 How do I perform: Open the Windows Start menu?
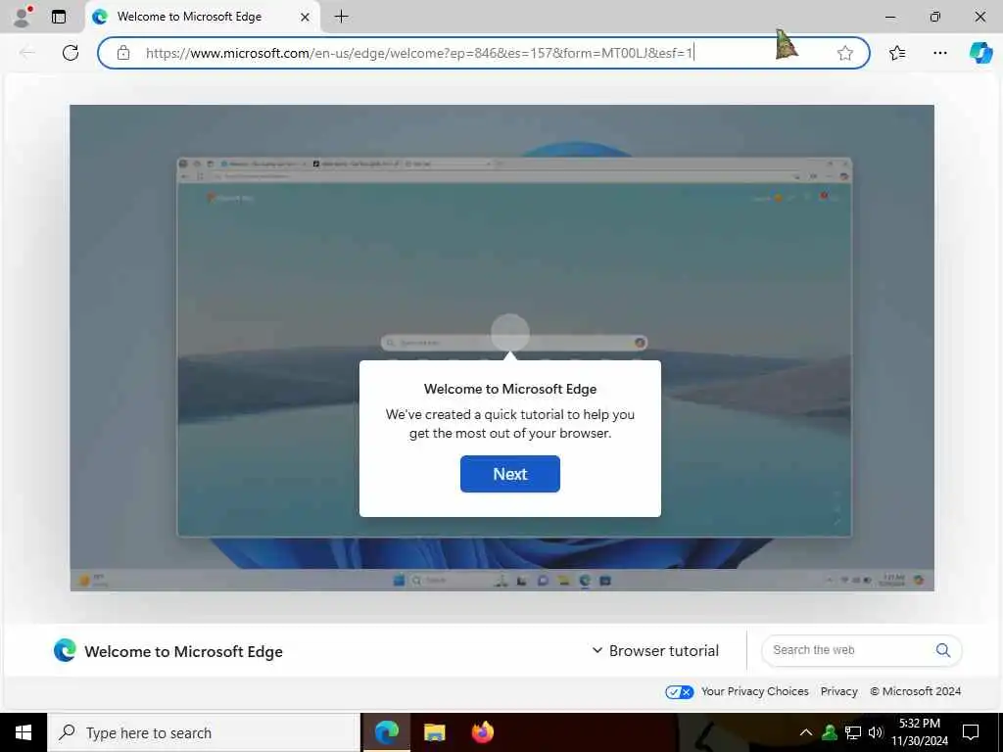pyautogui.click(x=24, y=732)
